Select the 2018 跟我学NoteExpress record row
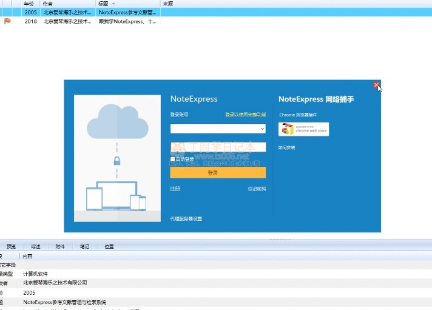This screenshot has width=432, height=310. tap(127, 21)
